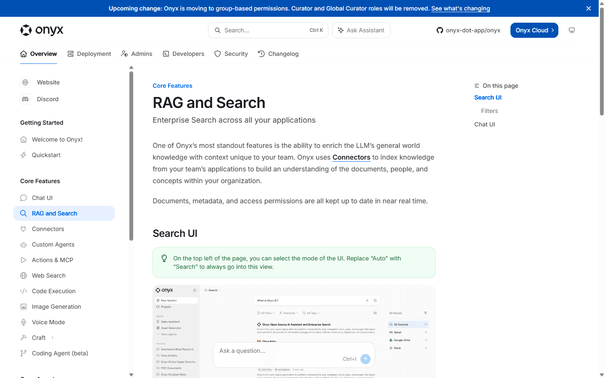Click the sidebar scrollbar thumb
The image size is (605, 378).
click(131, 156)
